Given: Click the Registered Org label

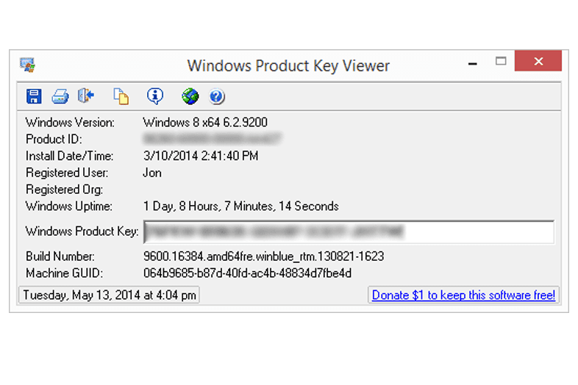Looking at the screenshot, I should pyautogui.click(x=65, y=190).
